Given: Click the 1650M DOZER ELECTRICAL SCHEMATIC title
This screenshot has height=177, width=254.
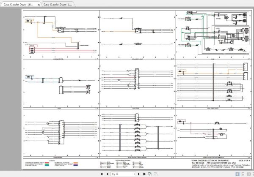Looking at the screenshot, I should [210, 161].
